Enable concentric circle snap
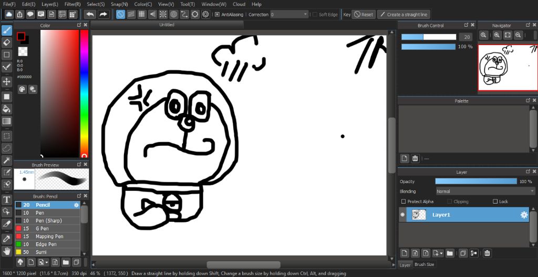Screen dimensions: 538x277 tap(173, 14)
